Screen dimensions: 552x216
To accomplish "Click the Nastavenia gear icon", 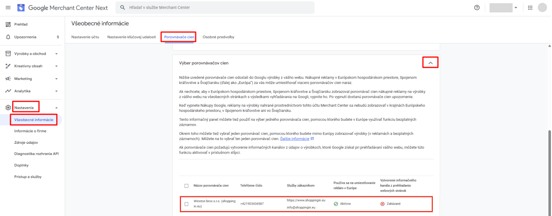I will [8, 107].
